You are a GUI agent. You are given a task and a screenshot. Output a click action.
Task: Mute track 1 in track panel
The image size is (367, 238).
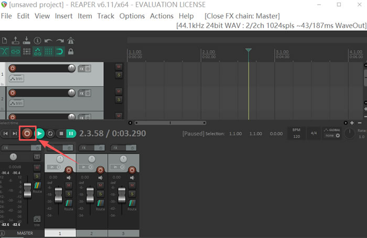(x=119, y=67)
